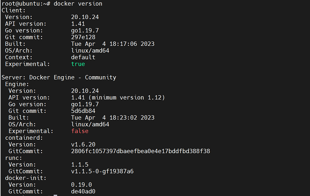
Task: Click the long containerd GitCommit hash
Action: click(x=141, y=151)
